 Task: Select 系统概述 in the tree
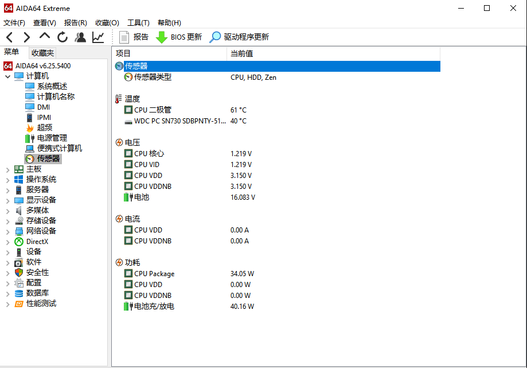46,87
